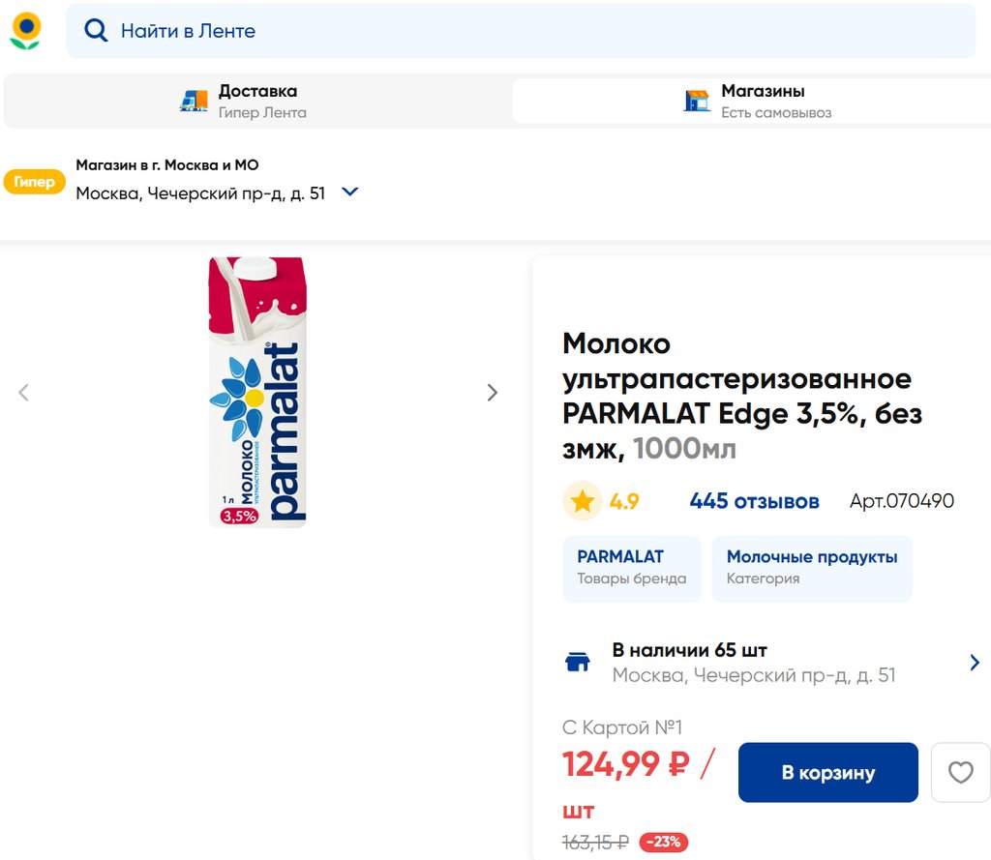Image resolution: width=991 pixels, height=860 pixels.
Task: Show the previous product image
Action: (24, 393)
